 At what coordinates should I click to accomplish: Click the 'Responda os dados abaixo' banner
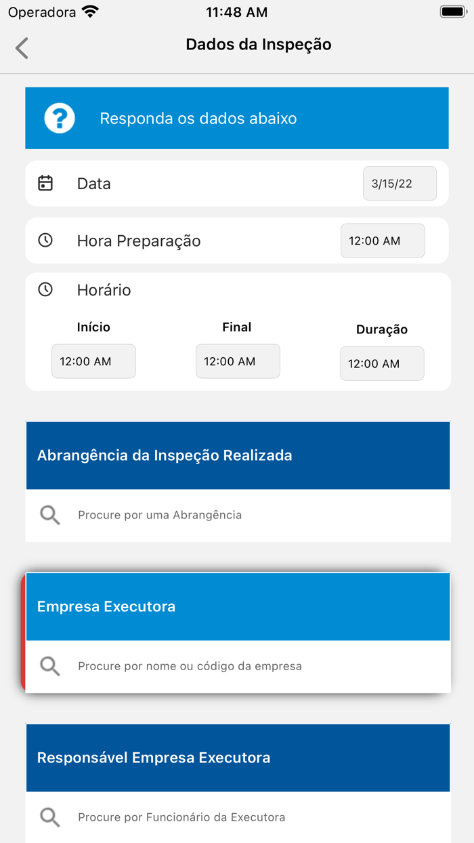237,117
